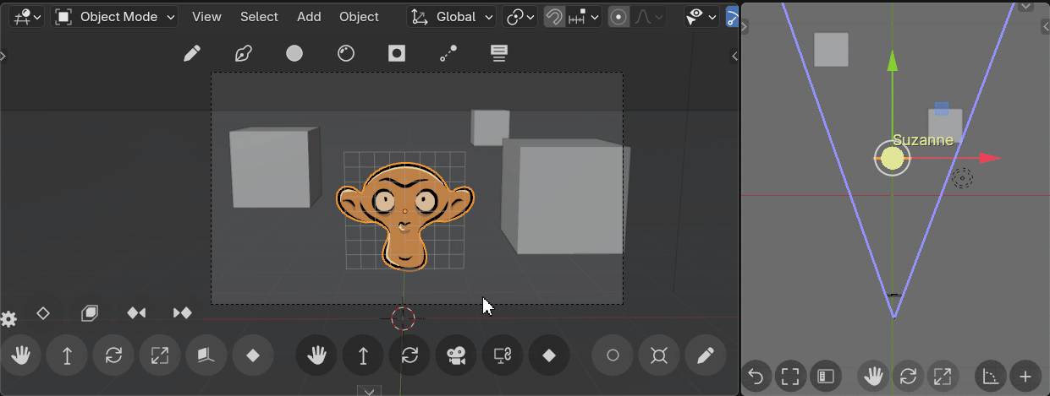
Task: Open the pivot point dropdown
Action: click(x=520, y=16)
